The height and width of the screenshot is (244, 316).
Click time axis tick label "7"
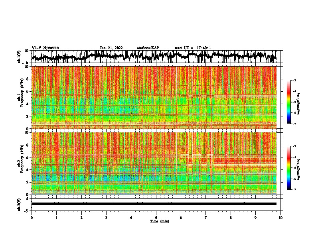(206, 218)
